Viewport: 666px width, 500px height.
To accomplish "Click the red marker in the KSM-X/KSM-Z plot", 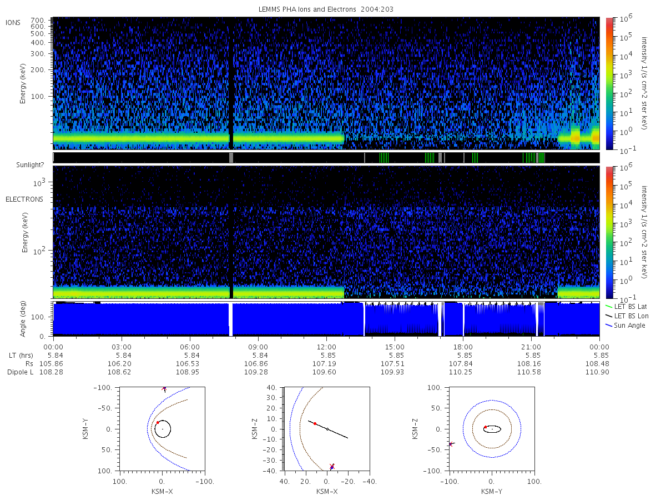I will tap(315, 423).
